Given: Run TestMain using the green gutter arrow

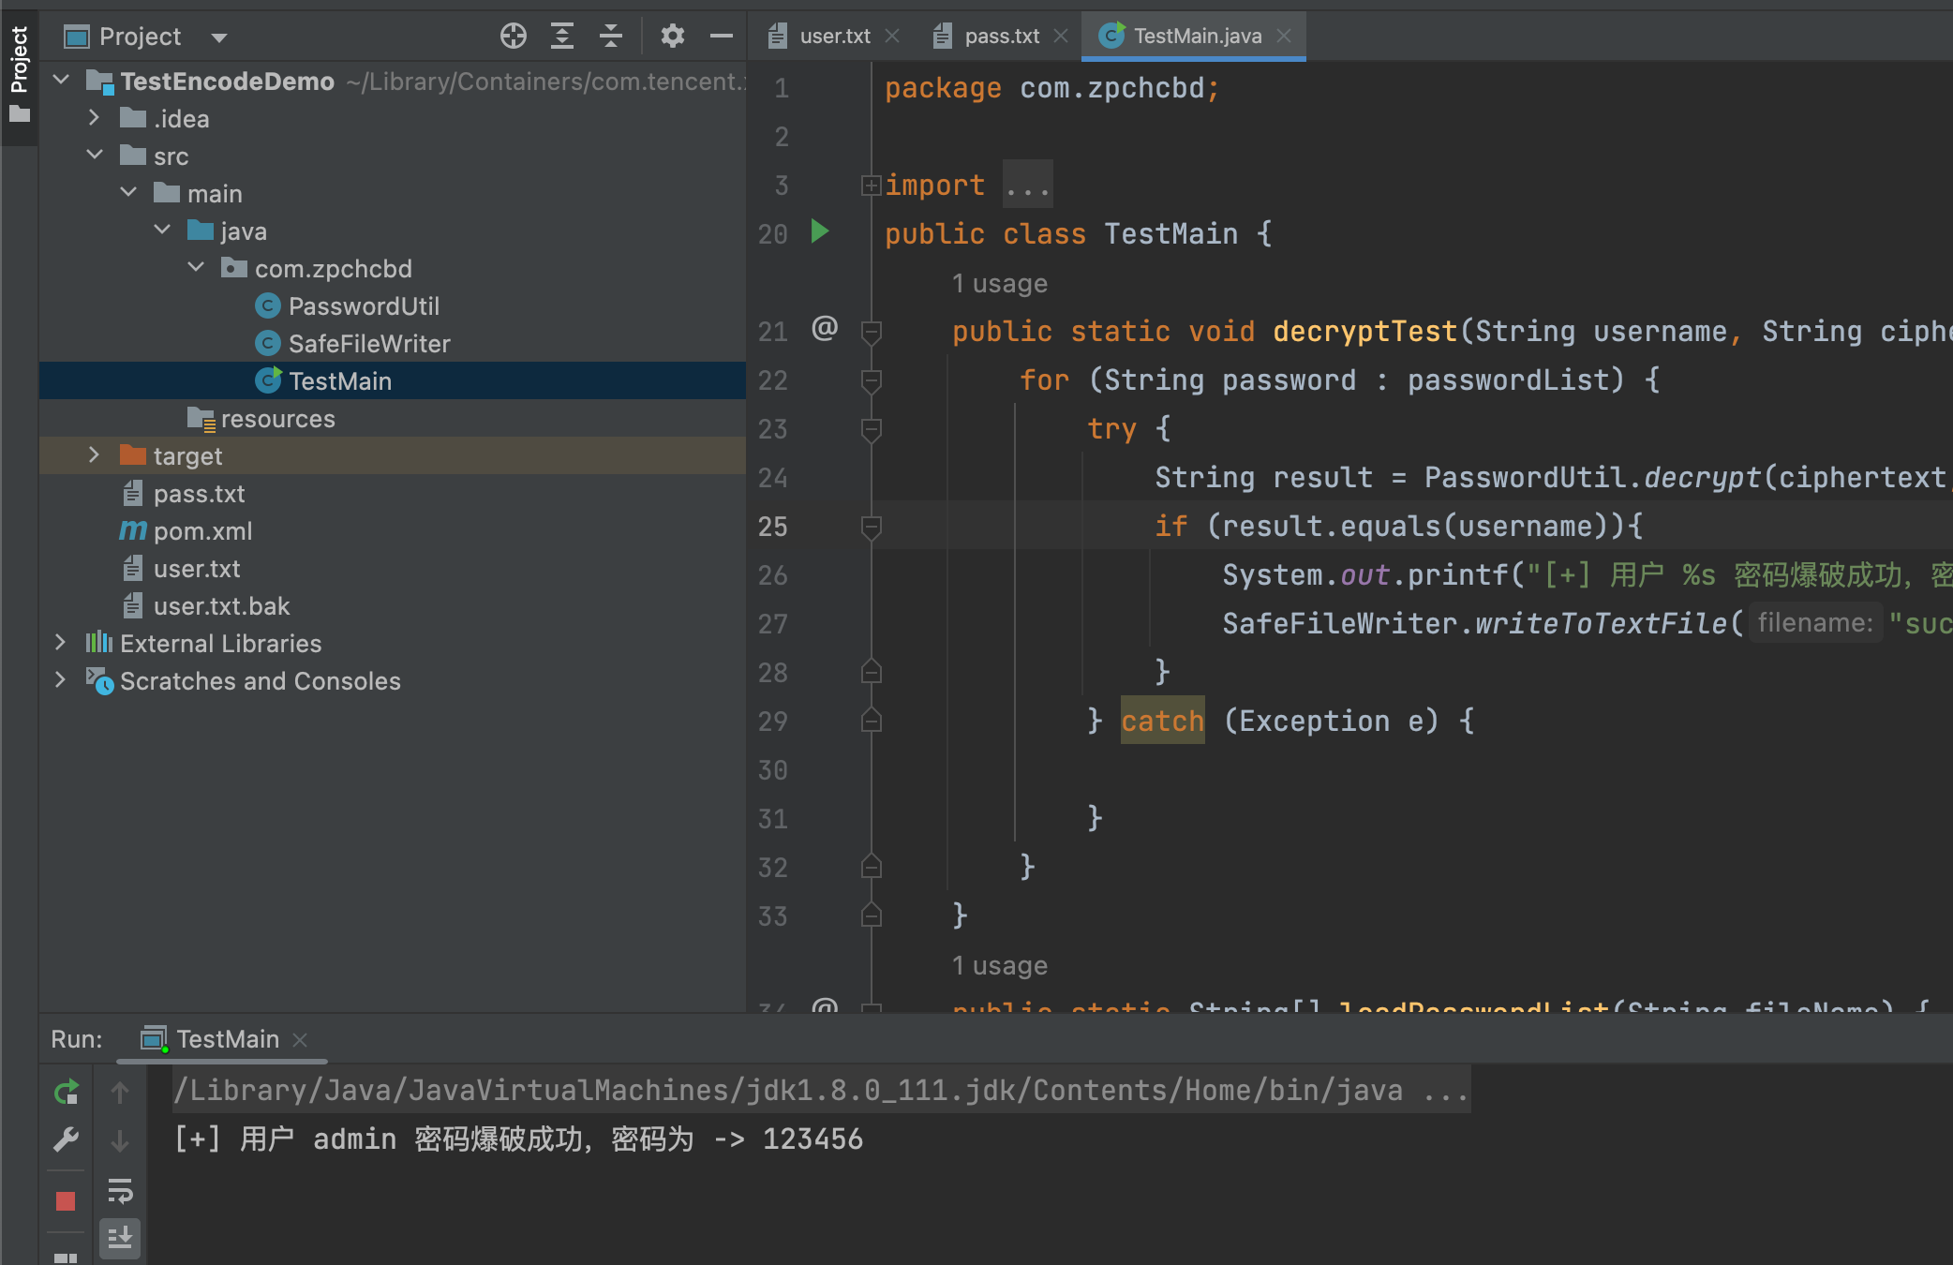Looking at the screenshot, I should coord(820,231).
